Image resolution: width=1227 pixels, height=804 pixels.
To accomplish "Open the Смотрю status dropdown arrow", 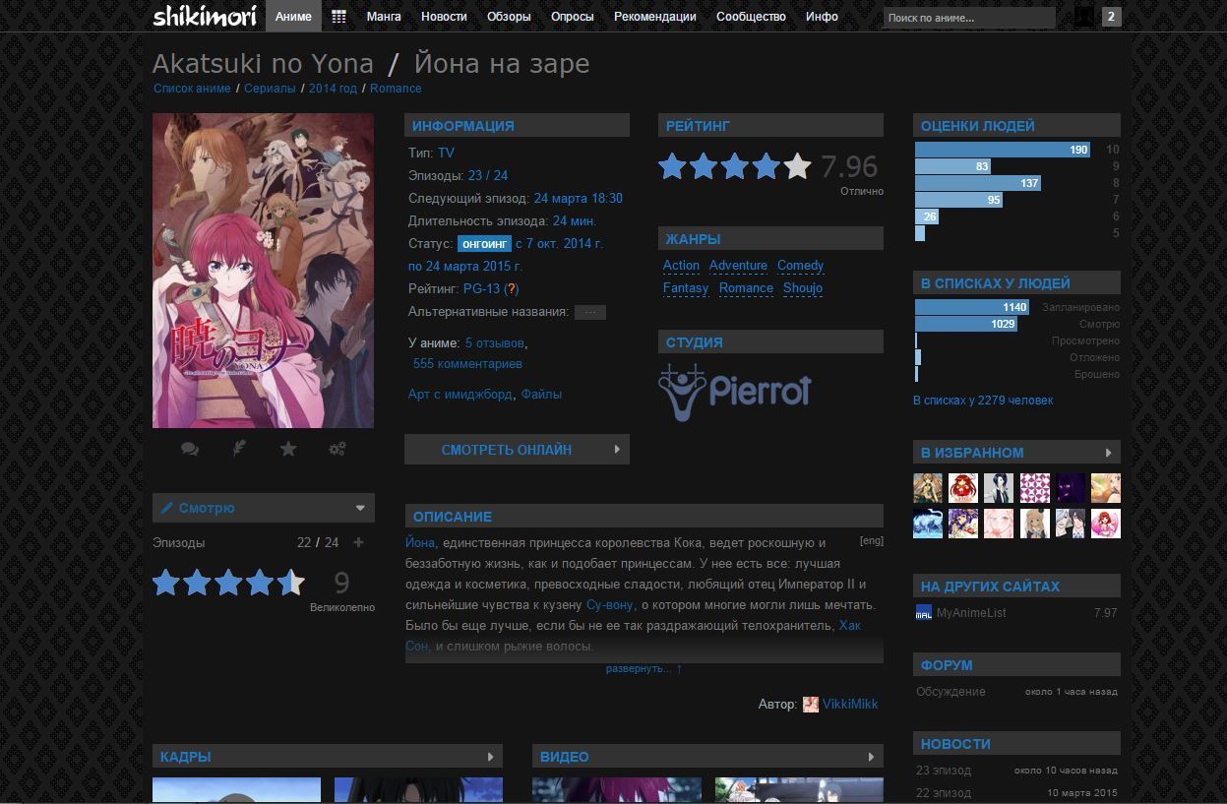I will pyautogui.click(x=361, y=508).
